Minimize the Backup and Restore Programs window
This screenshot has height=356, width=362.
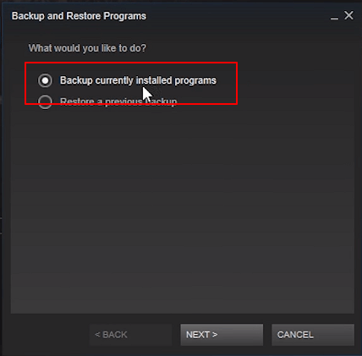334,16
